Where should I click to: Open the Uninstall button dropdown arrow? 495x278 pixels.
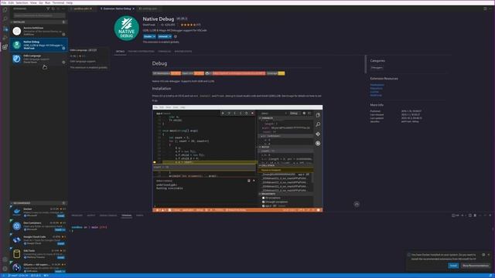pos(170,36)
